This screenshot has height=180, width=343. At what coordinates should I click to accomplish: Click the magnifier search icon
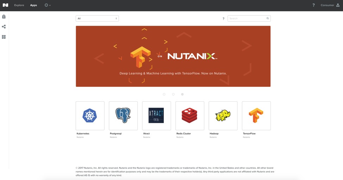coord(268,18)
